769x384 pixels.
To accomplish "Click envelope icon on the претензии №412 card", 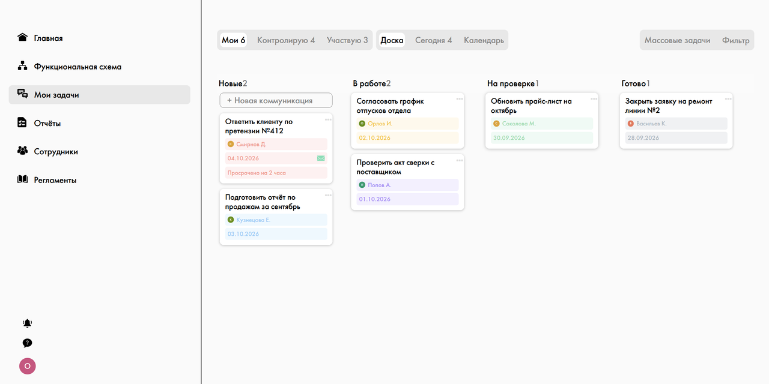I will 321,158.
